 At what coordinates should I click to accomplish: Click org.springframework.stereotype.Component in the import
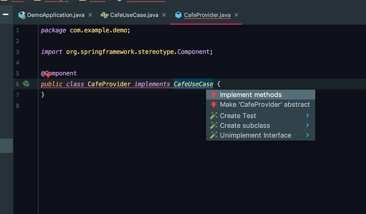[138, 52]
